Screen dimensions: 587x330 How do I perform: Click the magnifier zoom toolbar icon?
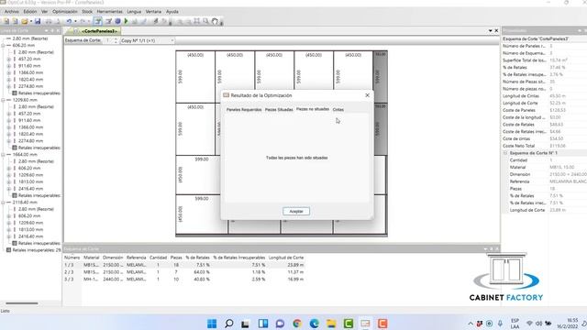(x=205, y=21)
